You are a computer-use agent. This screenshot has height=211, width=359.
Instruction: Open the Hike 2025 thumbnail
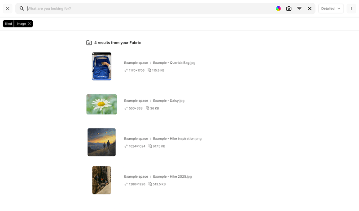pyautogui.click(x=101, y=180)
